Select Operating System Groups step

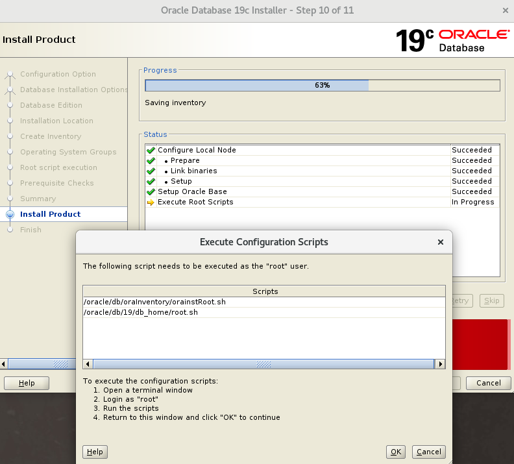pos(68,152)
